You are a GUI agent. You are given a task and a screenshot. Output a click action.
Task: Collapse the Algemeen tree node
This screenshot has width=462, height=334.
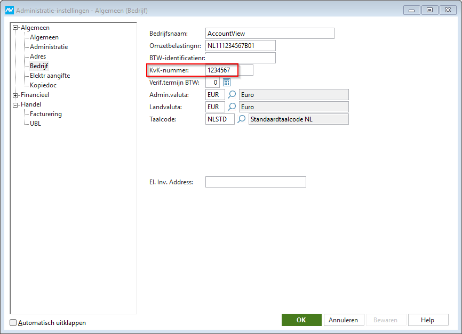pos(15,28)
